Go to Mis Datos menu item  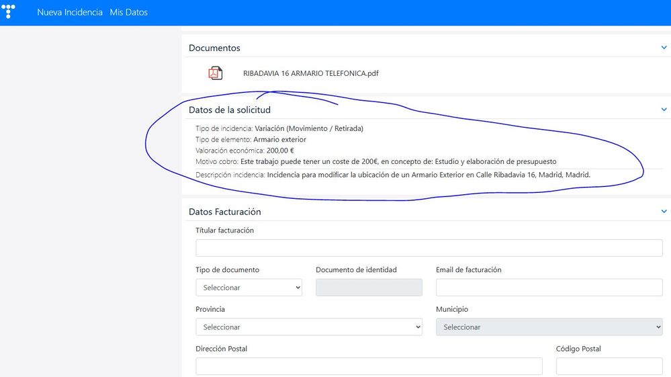pyautogui.click(x=128, y=12)
